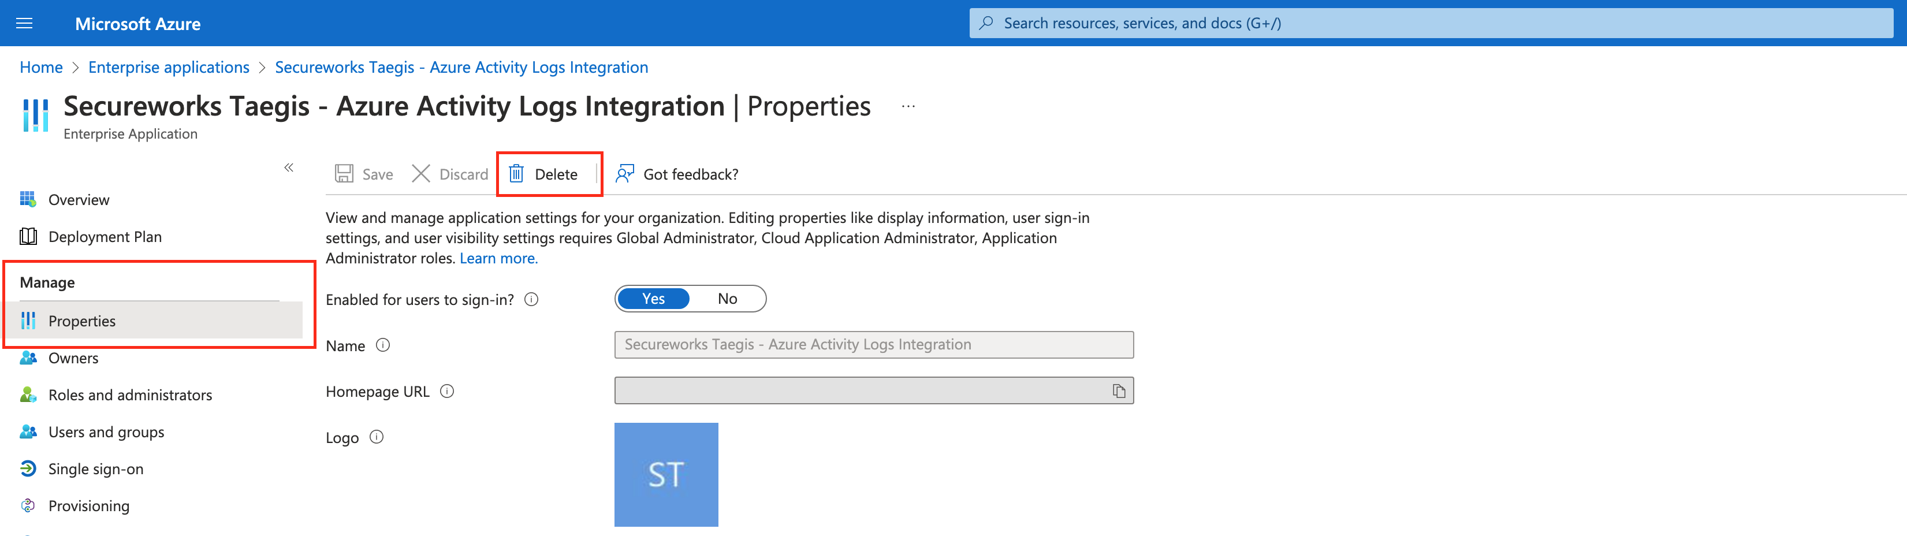Click the Roles and administrators icon
This screenshot has width=1907, height=536.
[x=28, y=394]
